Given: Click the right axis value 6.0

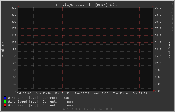Looking at the screenshot, I should 157,77.
